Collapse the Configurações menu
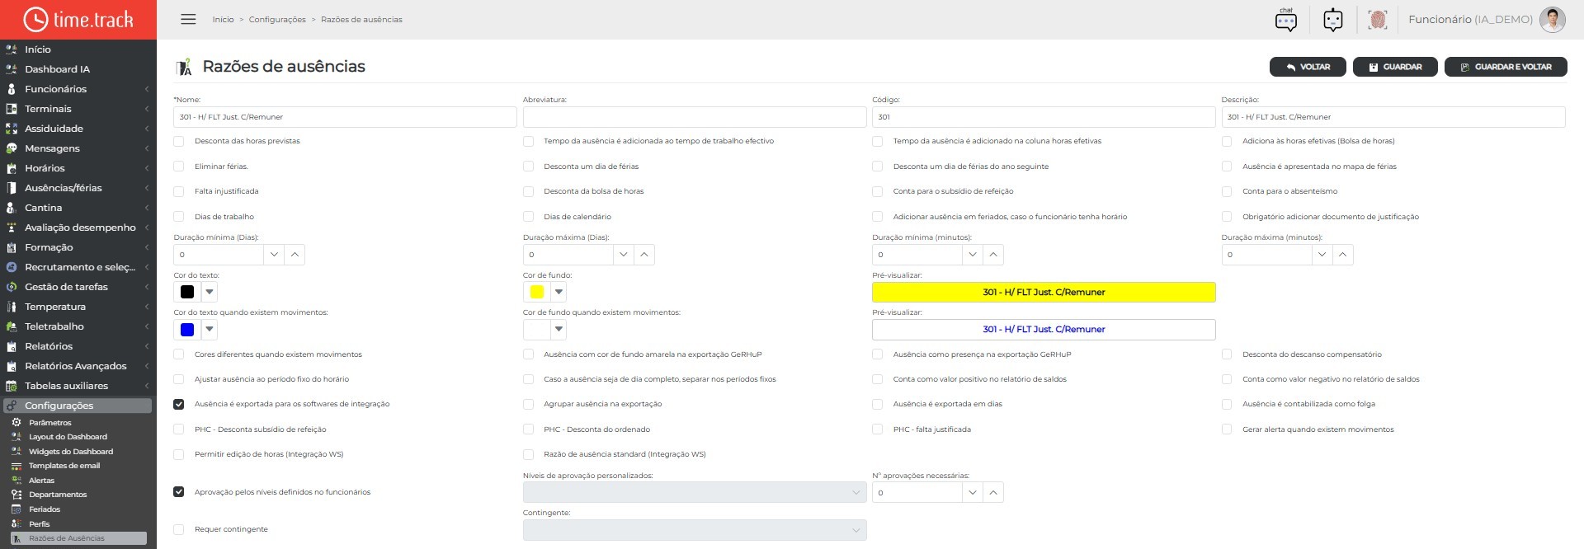Viewport: 1584px width, 549px height. click(x=78, y=406)
